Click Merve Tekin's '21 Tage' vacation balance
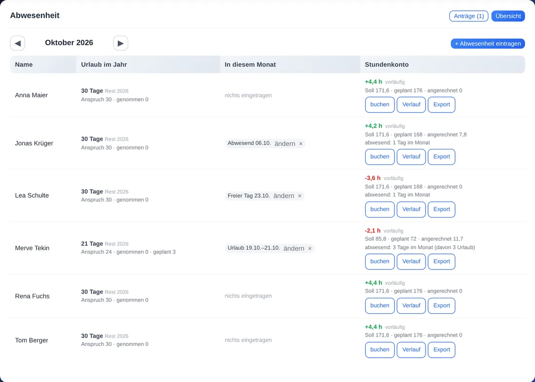535x382 pixels. (x=92, y=244)
